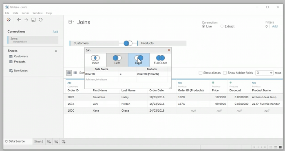
Task: Close the Join dialog
Action: [169, 50]
